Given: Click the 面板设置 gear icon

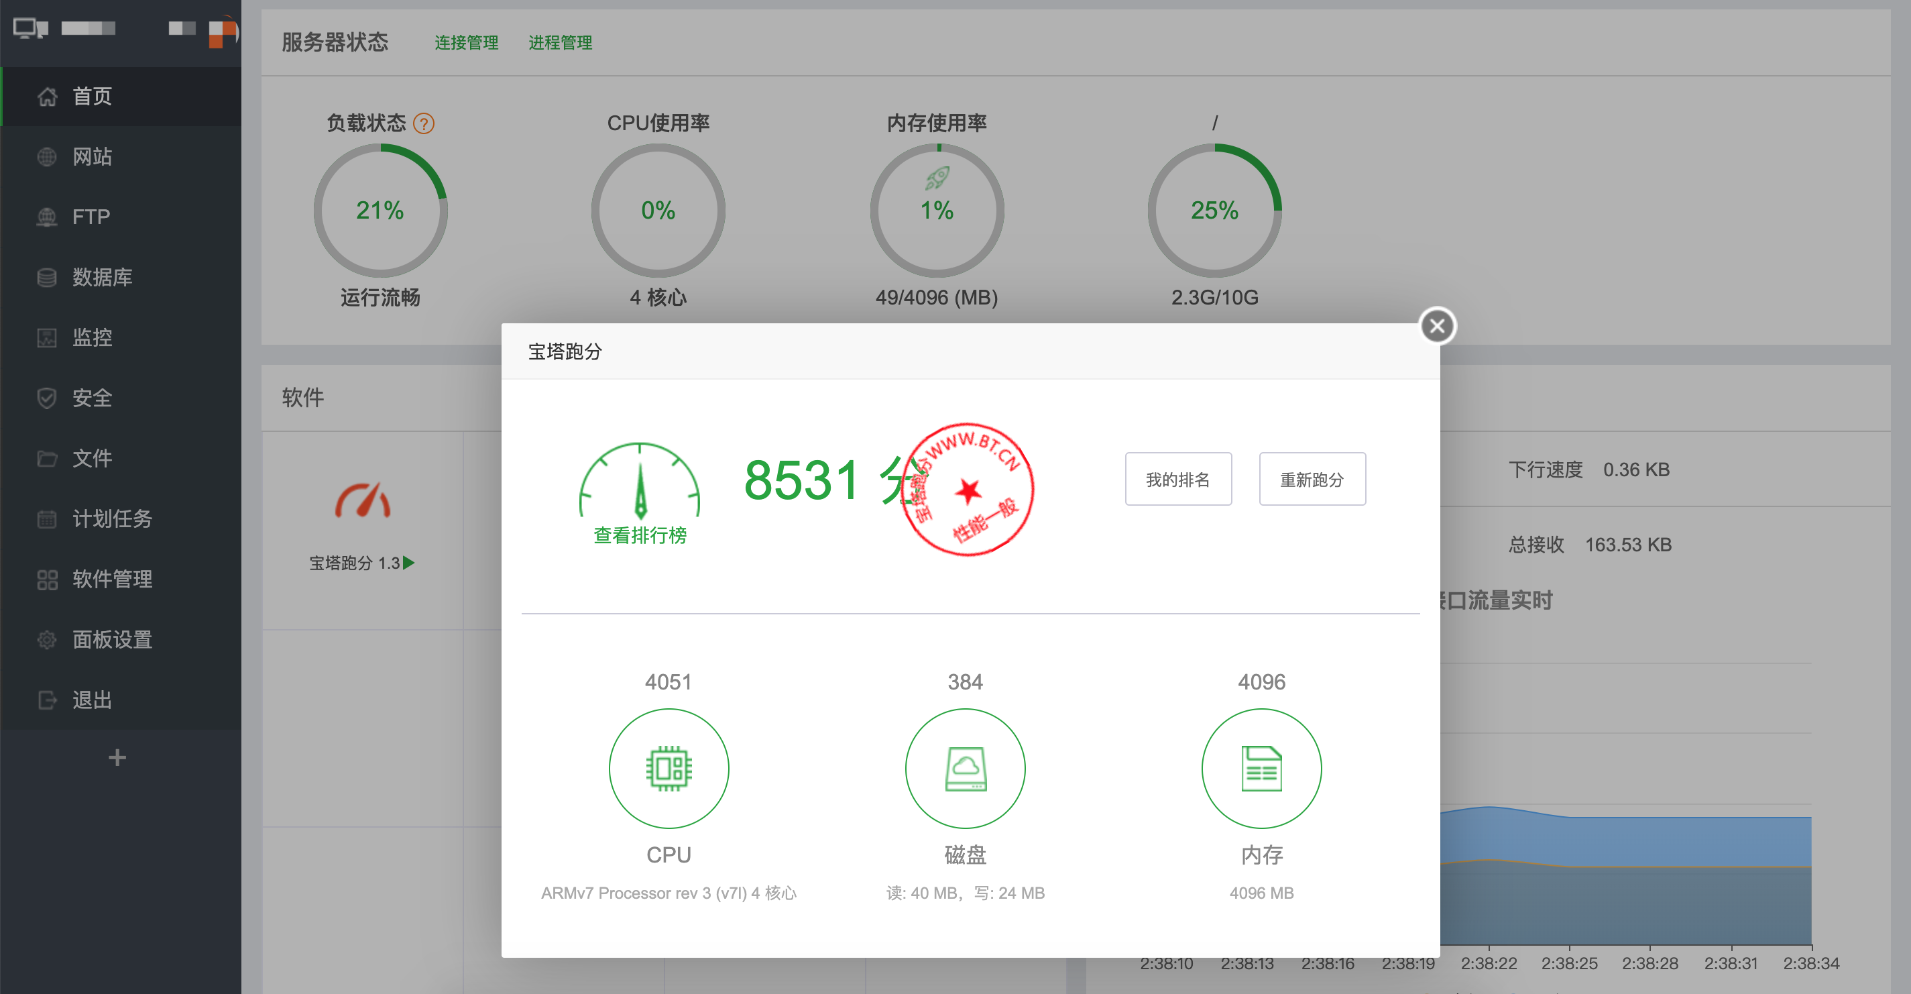Looking at the screenshot, I should (x=47, y=639).
